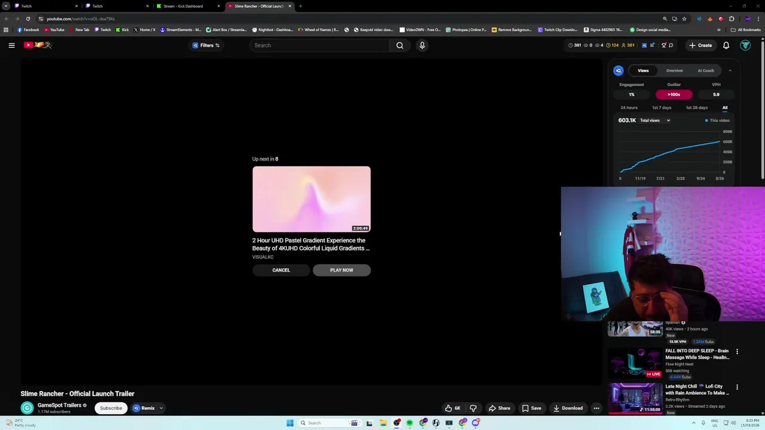Viewport: 765px width, 430px height.
Task: Open the YouTube hamburger guide menu
Action: point(11,45)
